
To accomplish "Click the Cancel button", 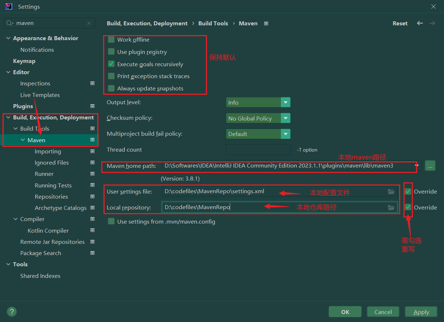I will tap(383, 312).
